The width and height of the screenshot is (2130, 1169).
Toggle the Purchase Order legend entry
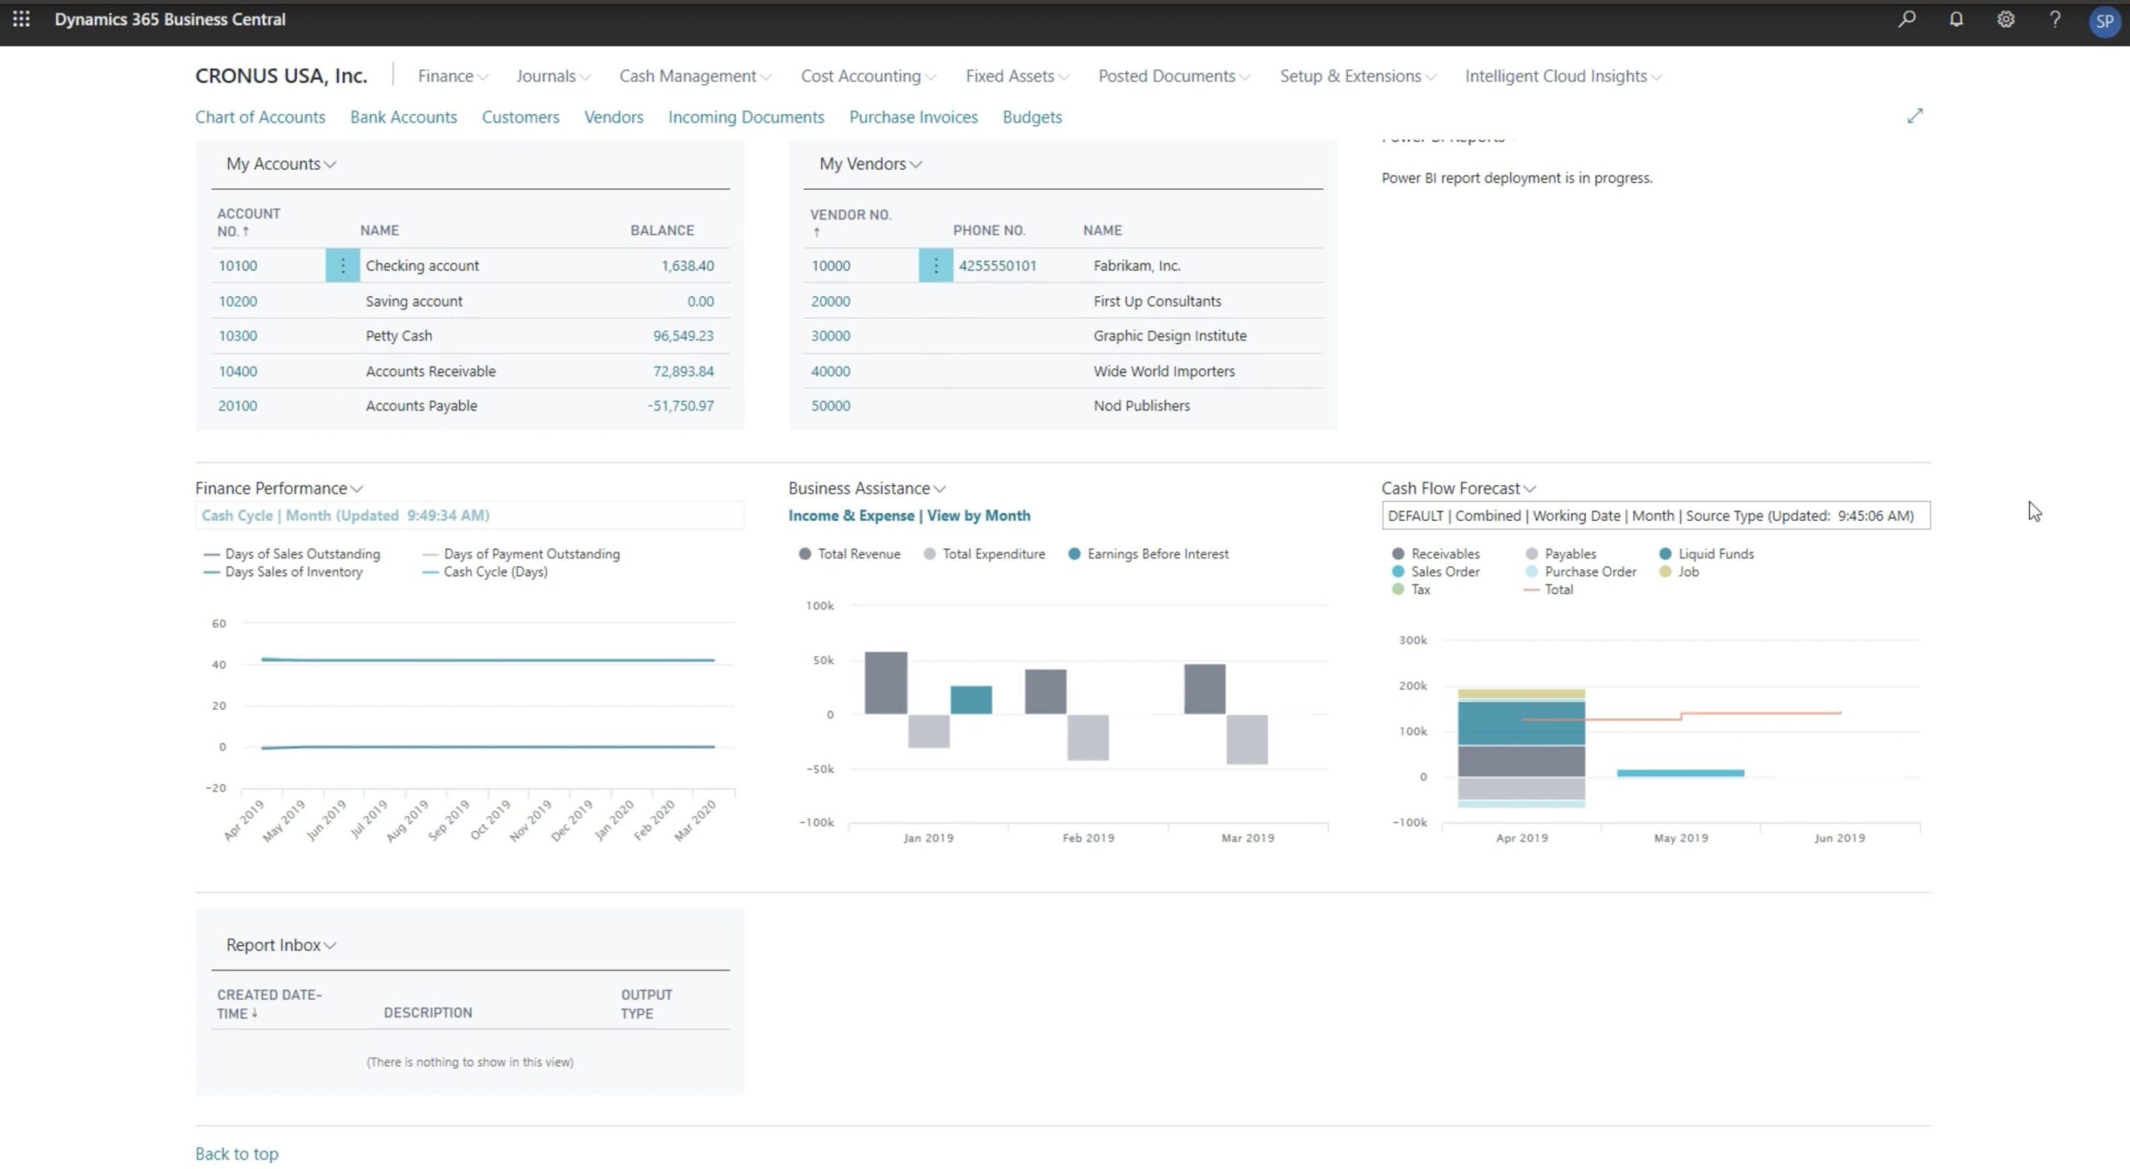1580,572
